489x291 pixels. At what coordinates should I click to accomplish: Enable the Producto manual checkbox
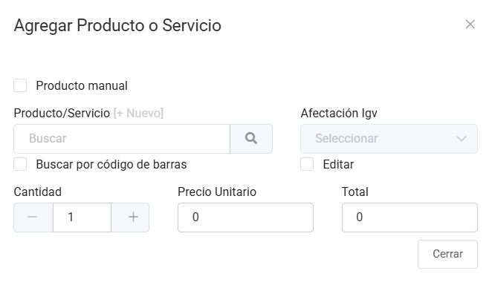pos(20,85)
